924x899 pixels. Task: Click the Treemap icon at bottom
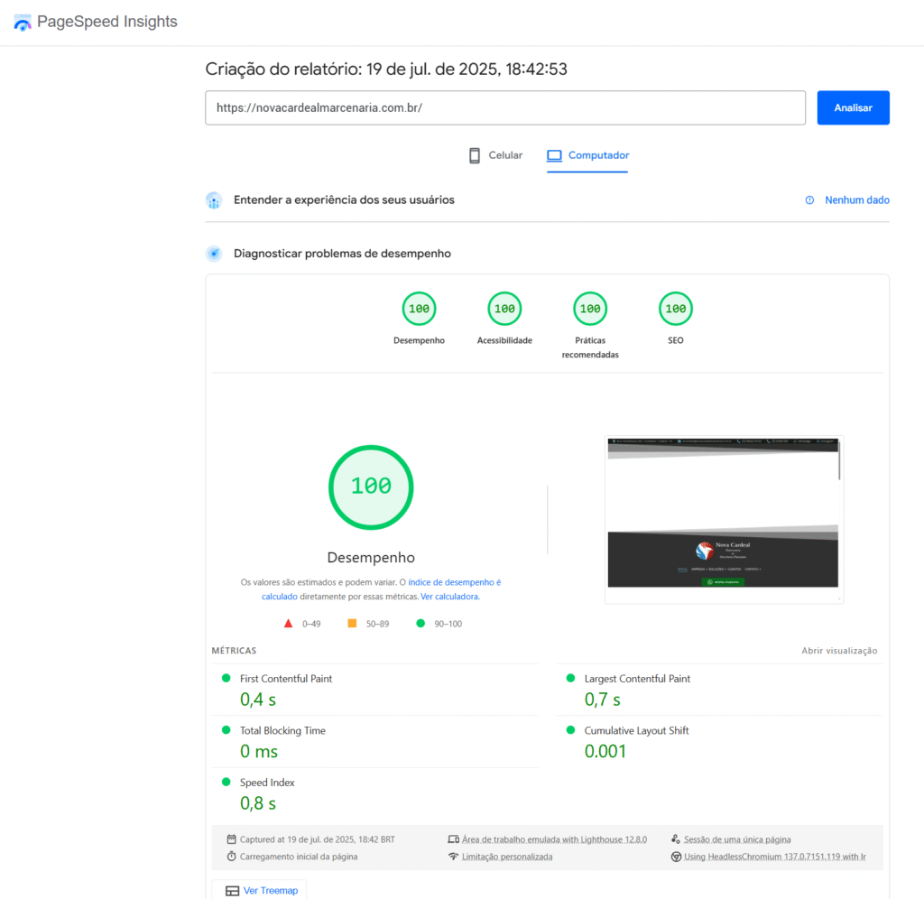232,891
